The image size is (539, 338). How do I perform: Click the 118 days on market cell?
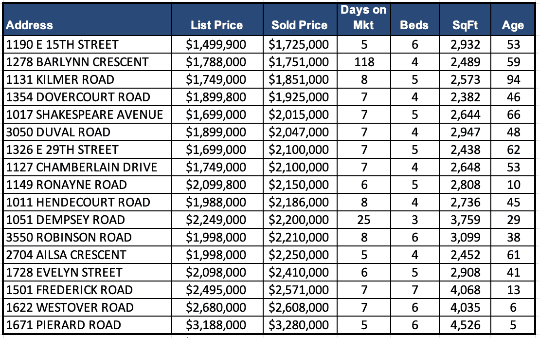(364, 62)
